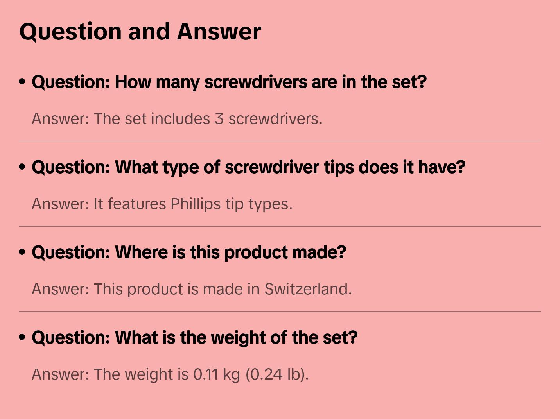Select the answer stating 3 screwdrivers
Image resolution: width=560 pixels, height=419 pixels.
[x=177, y=119]
